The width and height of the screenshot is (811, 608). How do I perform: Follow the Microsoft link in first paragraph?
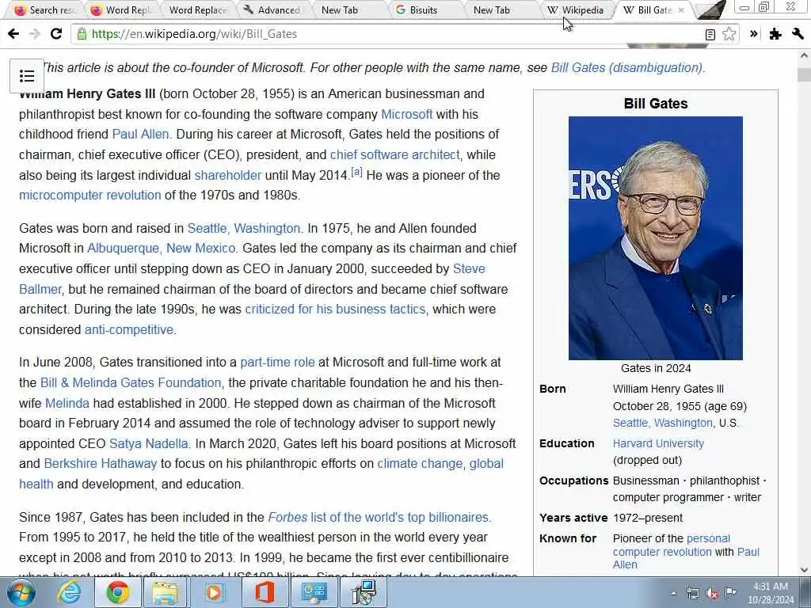coord(406,114)
